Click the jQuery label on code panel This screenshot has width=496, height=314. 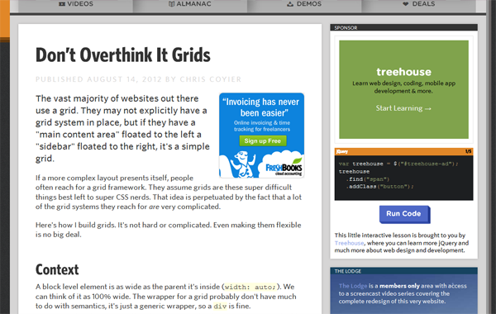pyautogui.click(x=341, y=151)
